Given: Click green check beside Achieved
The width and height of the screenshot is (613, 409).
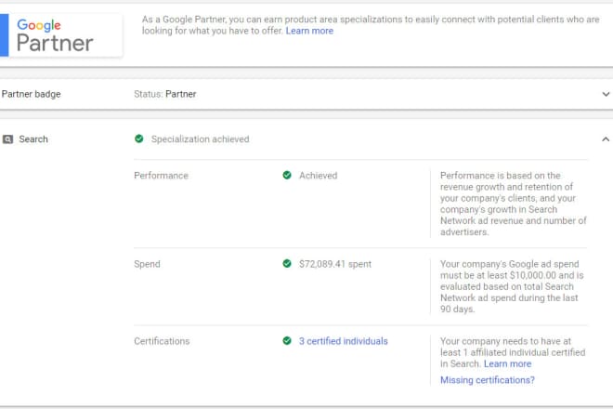Looking at the screenshot, I should point(287,175).
